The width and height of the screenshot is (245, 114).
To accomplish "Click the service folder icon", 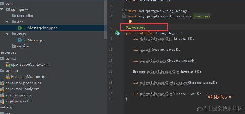I will pos(14,46).
